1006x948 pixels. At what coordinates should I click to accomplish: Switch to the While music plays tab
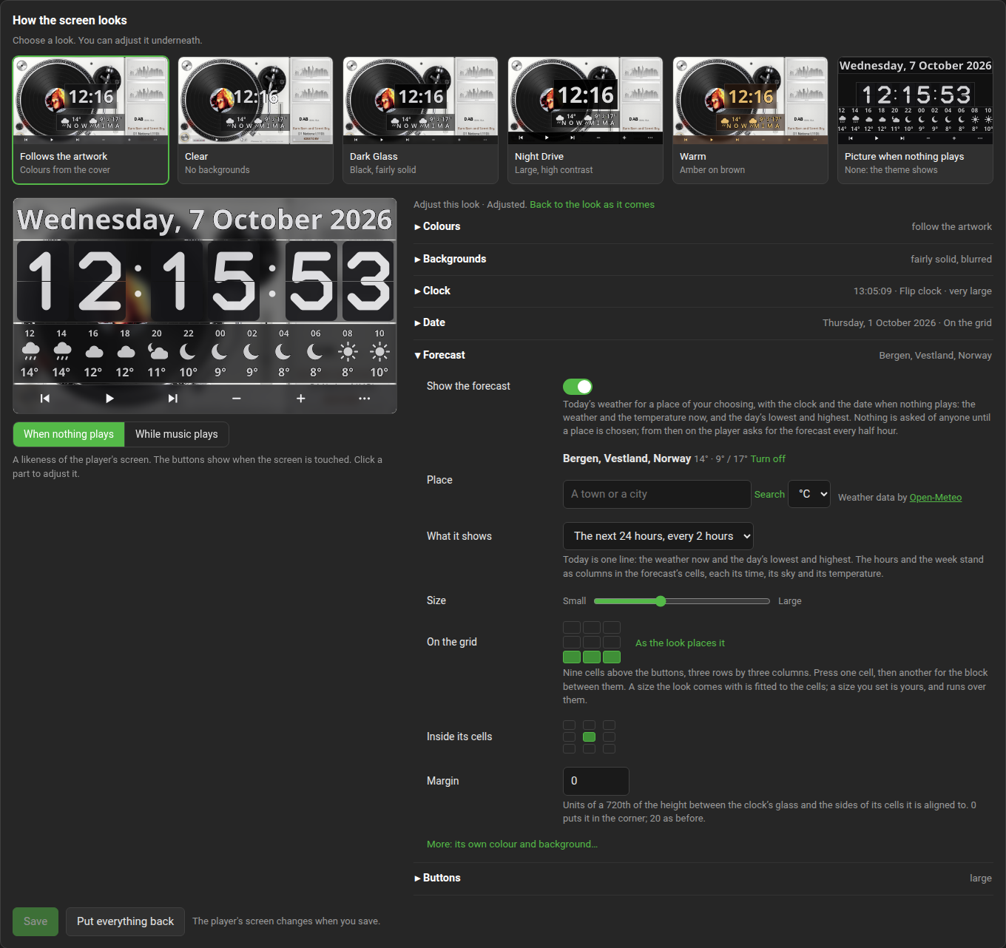177,434
